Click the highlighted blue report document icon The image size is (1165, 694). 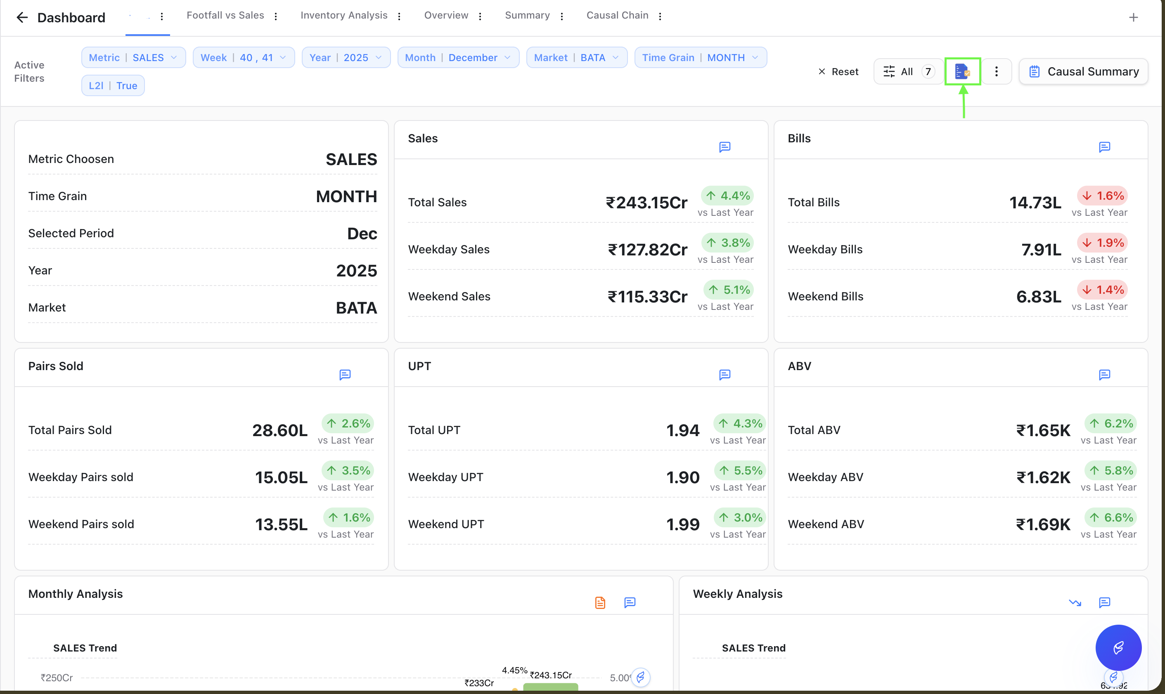[x=962, y=71]
